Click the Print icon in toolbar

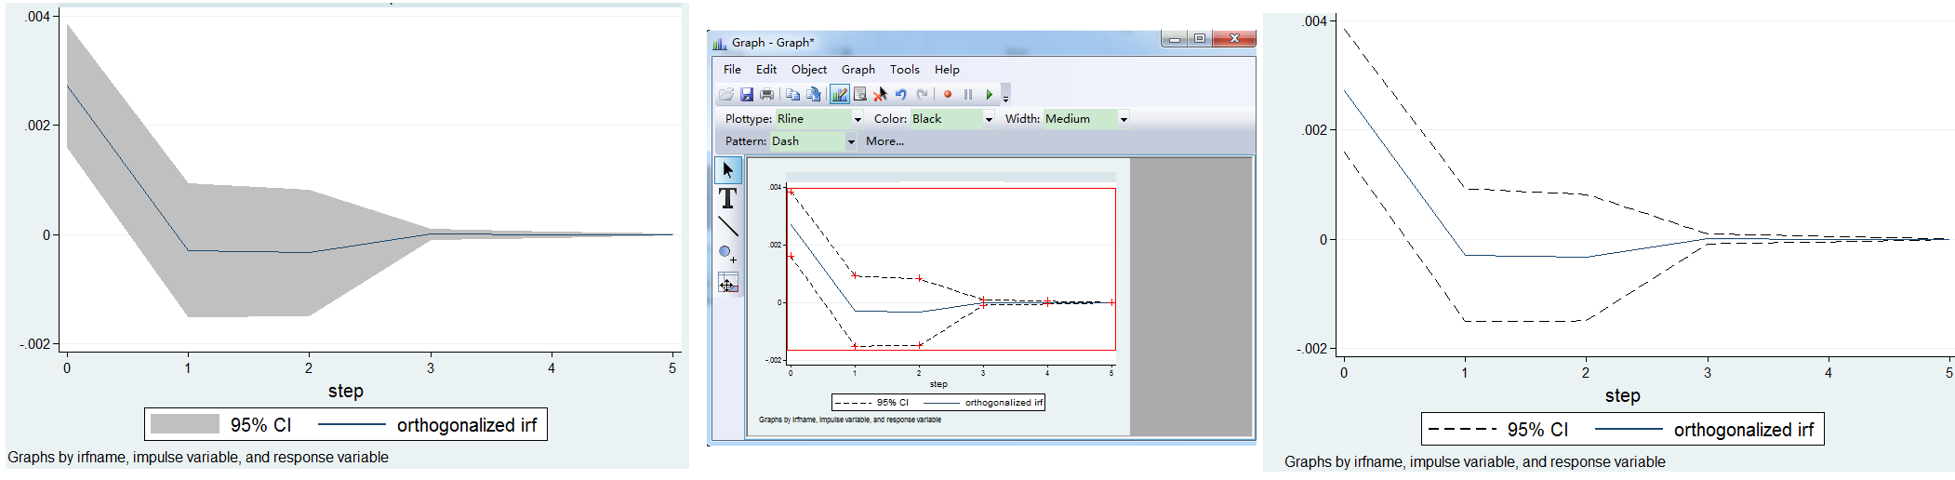766,94
